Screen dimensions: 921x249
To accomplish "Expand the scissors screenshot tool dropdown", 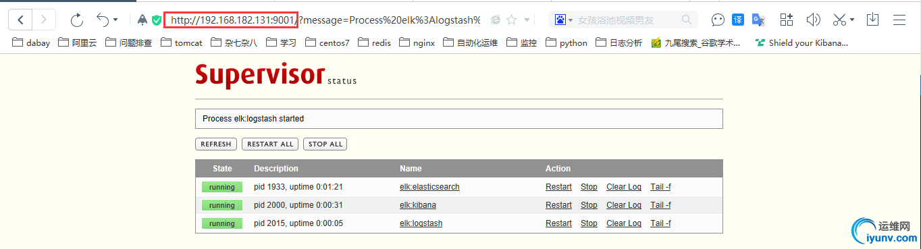I will 852,20.
